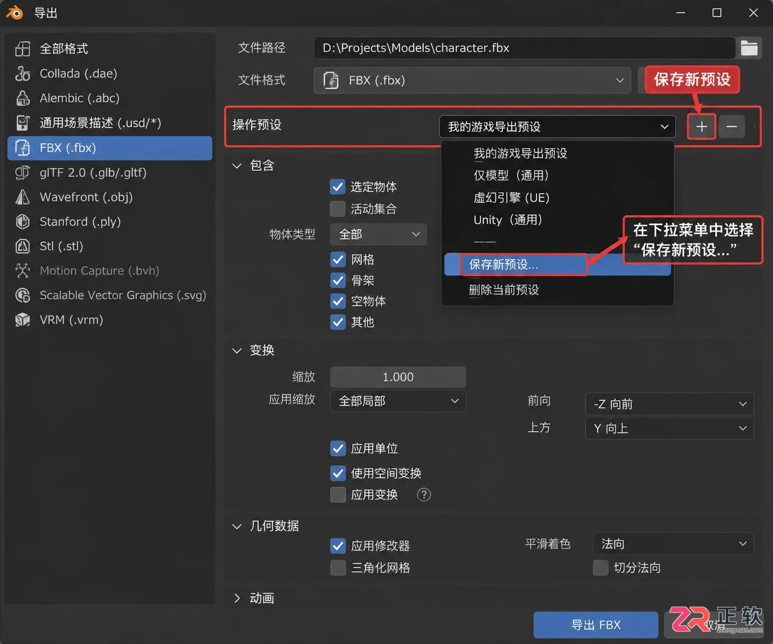Collapse the 变换 section
Viewport: 773px width, 644px height.
[237, 350]
